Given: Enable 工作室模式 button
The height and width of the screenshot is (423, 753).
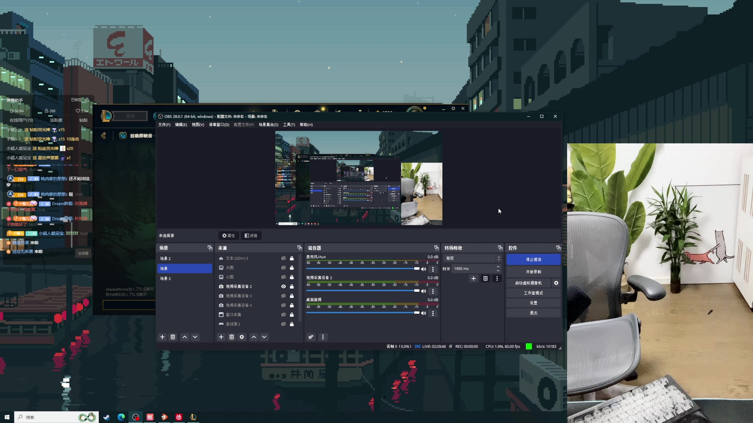Looking at the screenshot, I should coord(533,293).
